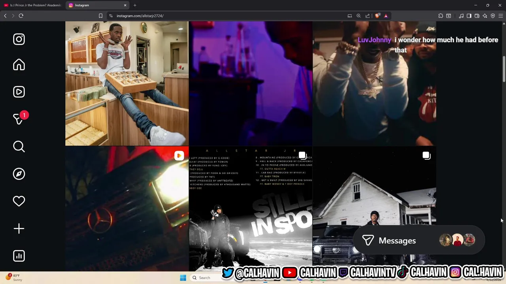506x284 pixels.
Task: Install-app icon in address bar
Action: point(350,16)
